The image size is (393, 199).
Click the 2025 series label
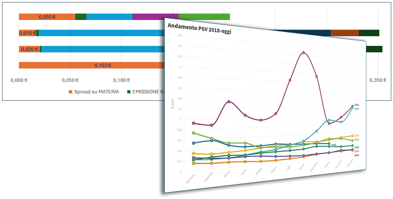click(x=333, y=145)
